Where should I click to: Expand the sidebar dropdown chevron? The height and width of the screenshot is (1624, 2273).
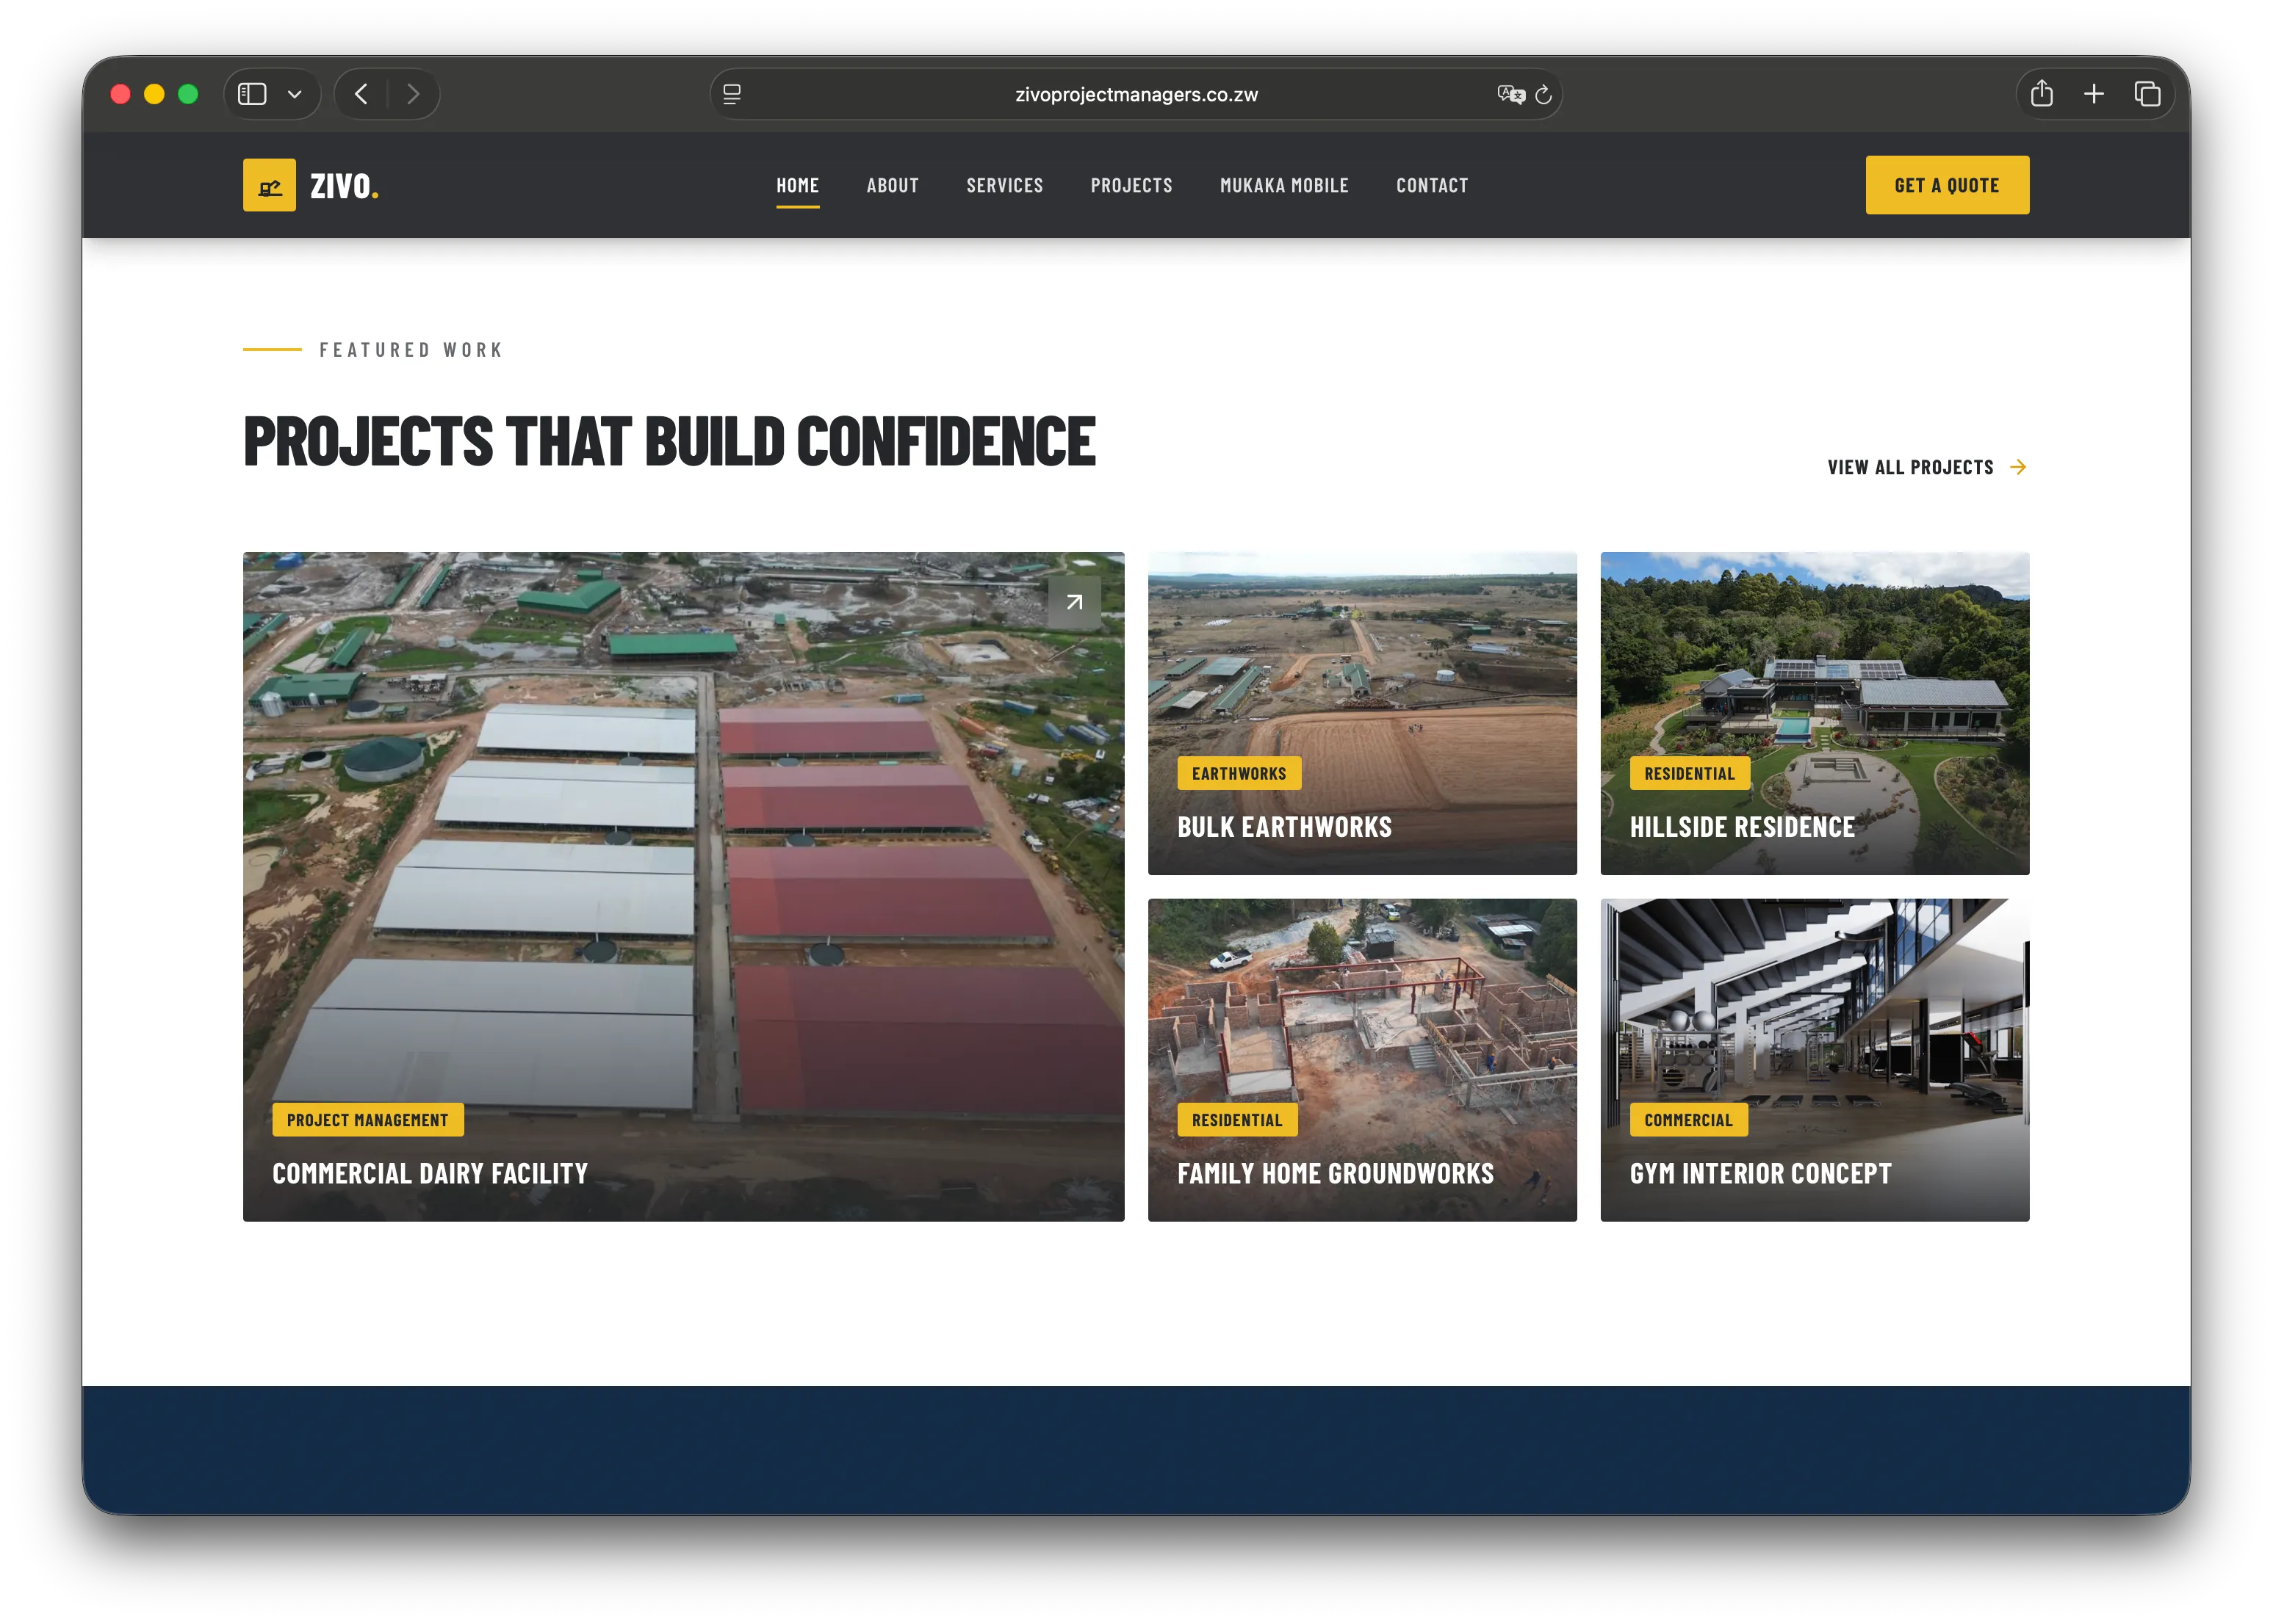(295, 94)
